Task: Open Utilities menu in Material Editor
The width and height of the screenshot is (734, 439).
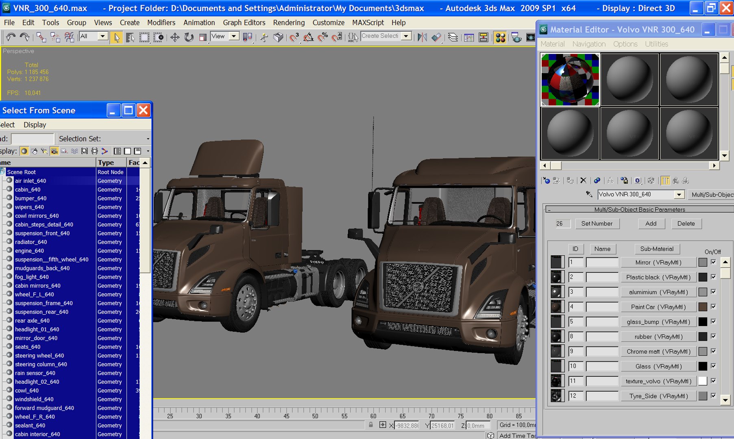Action: tap(656, 44)
